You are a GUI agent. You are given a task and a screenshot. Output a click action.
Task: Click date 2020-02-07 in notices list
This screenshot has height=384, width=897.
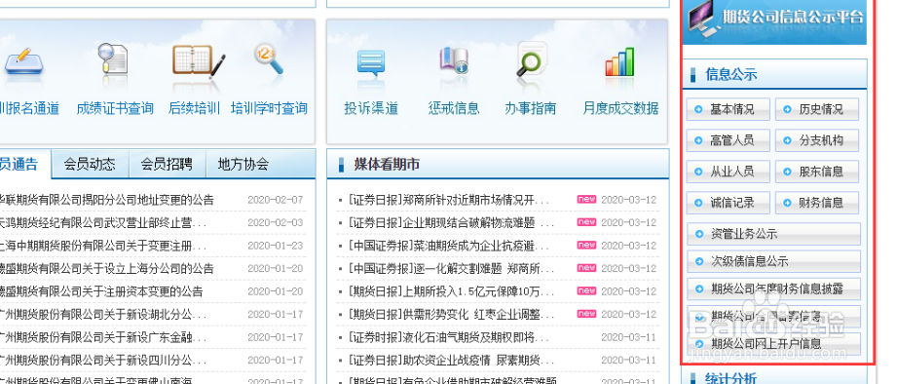[276, 200]
